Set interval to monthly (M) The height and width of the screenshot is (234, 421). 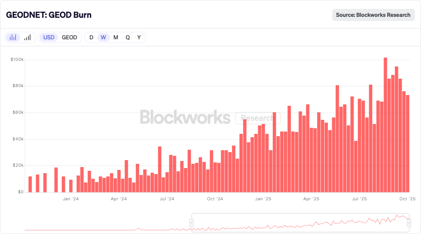pyautogui.click(x=116, y=37)
